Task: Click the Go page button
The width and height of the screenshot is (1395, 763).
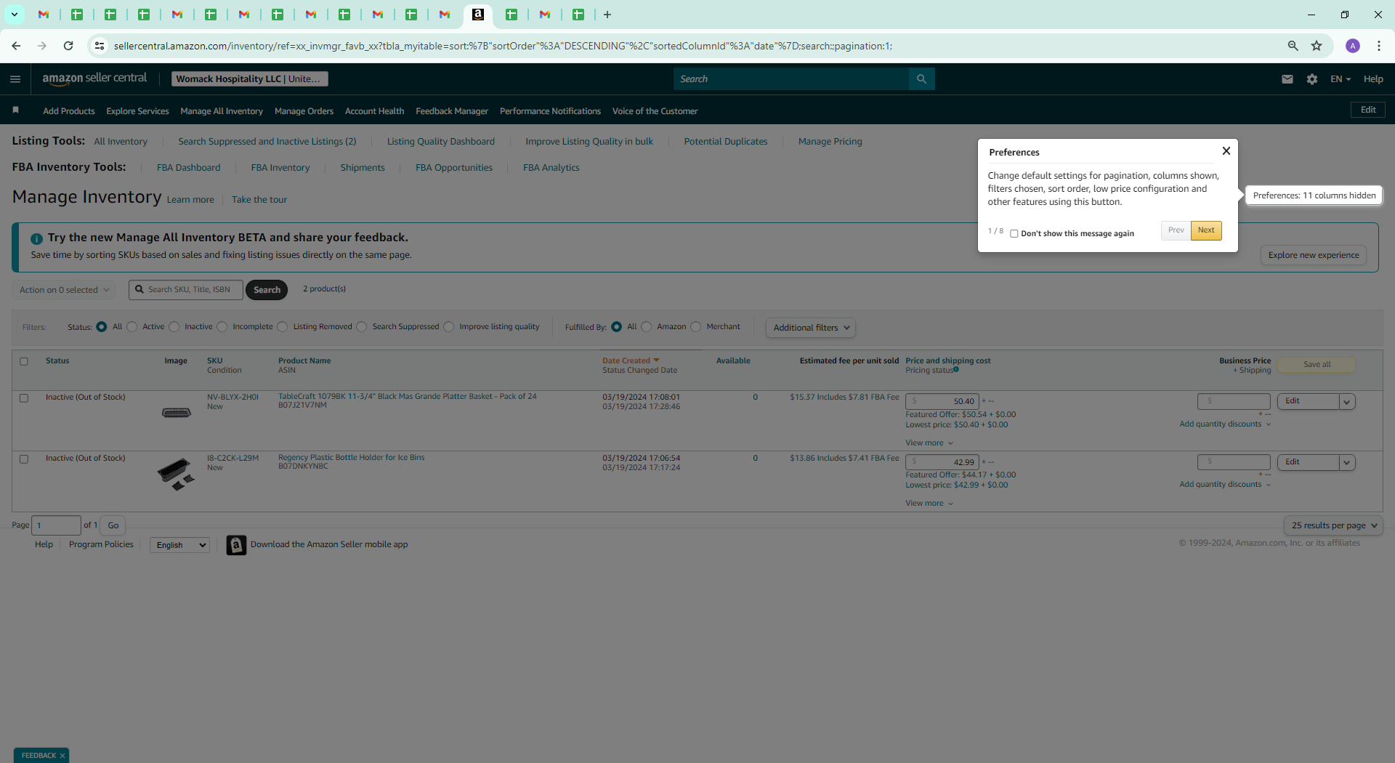Action: (113, 525)
